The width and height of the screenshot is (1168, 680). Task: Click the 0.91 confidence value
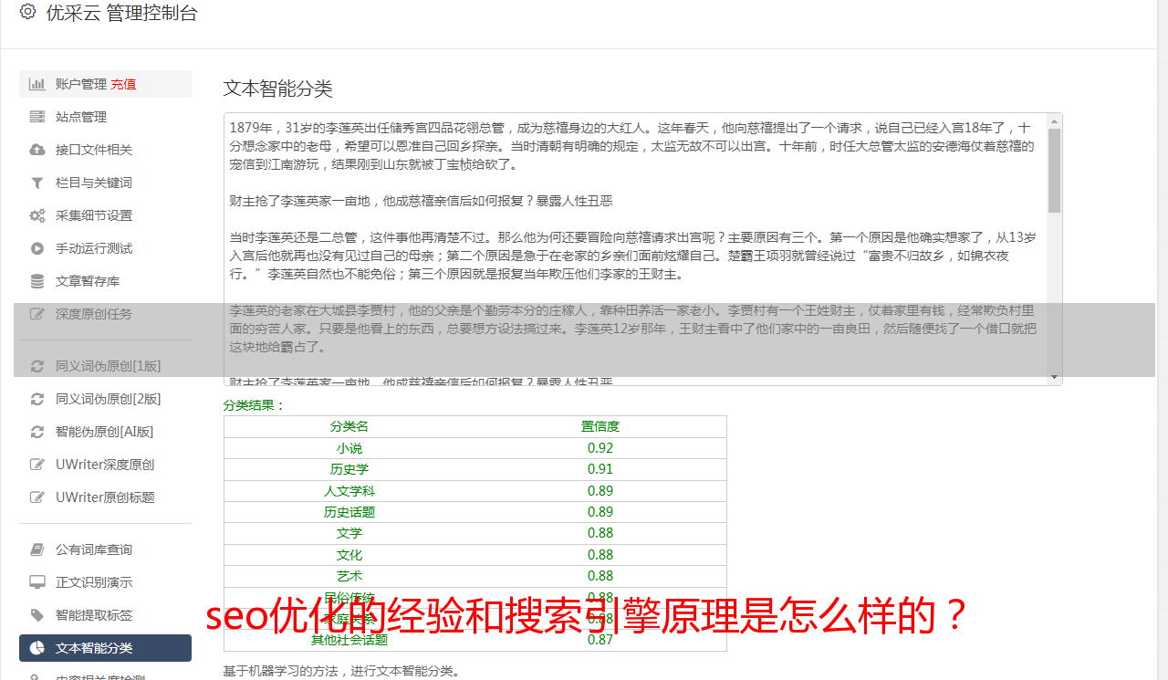click(x=600, y=469)
